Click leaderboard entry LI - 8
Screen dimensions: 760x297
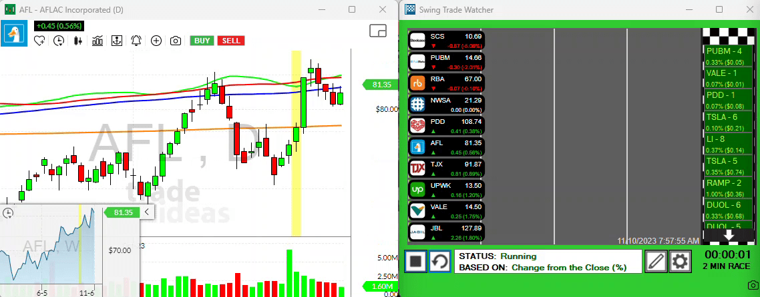728,144
